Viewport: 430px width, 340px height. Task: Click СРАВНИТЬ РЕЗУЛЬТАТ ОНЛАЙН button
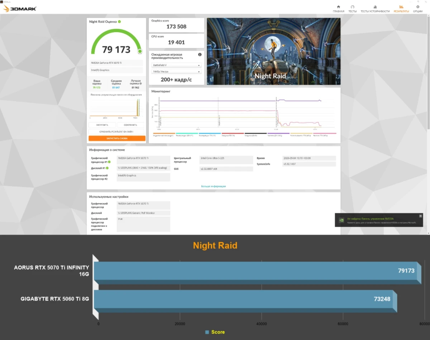pos(116,132)
